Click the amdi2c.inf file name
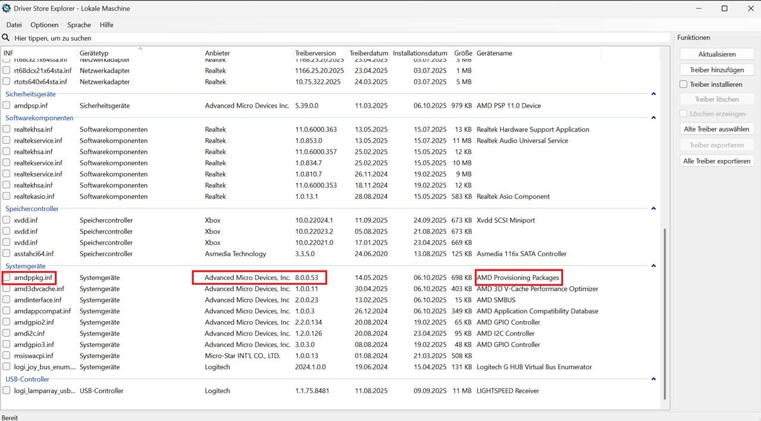The width and height of the screenshot is (761, 421). tap(29, 334)
